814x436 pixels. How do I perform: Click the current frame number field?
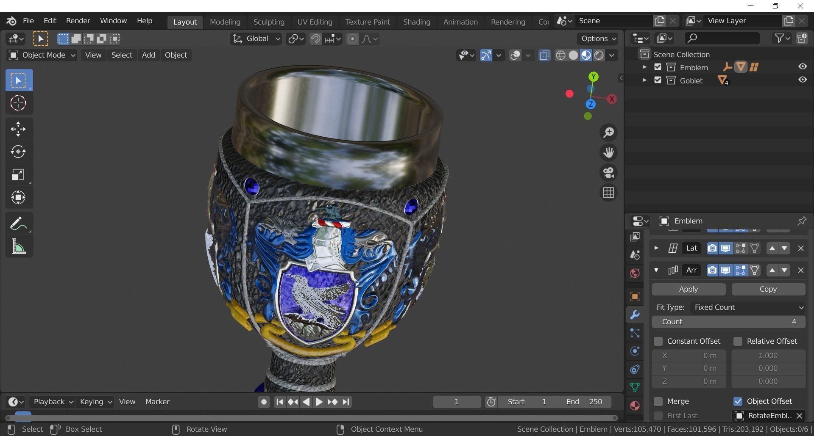tap(457, 402)
